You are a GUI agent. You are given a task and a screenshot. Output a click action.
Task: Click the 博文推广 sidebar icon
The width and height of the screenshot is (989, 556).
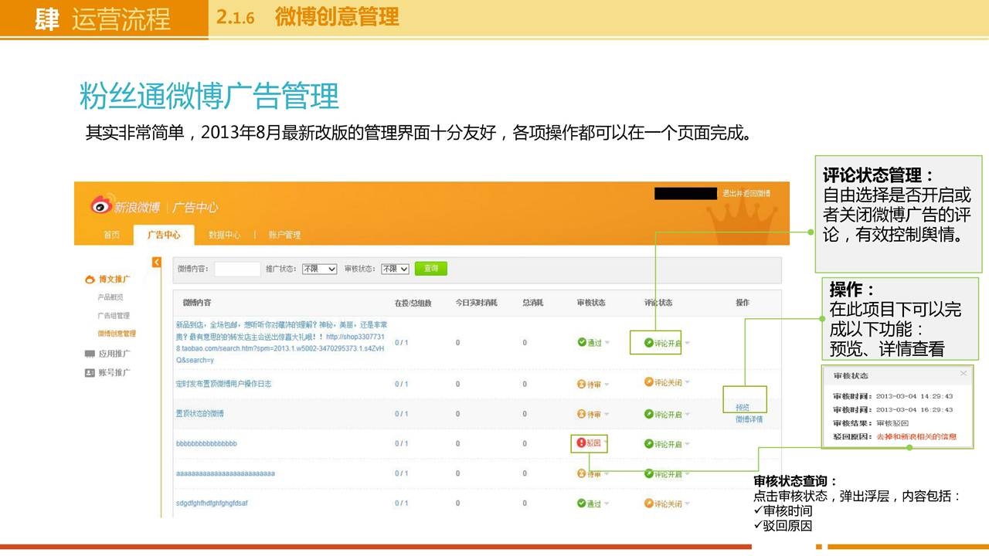click(x=90, y=280)
